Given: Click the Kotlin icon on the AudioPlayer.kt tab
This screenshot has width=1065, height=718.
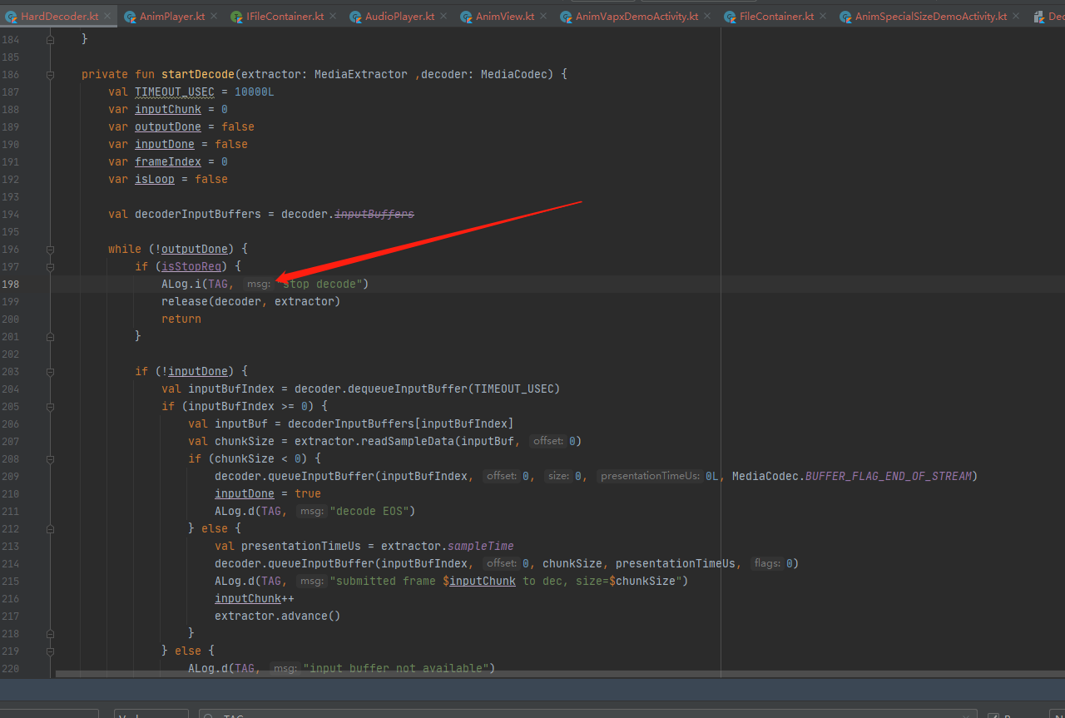Looking at the screenshot, I should click(x=356, y=15).
